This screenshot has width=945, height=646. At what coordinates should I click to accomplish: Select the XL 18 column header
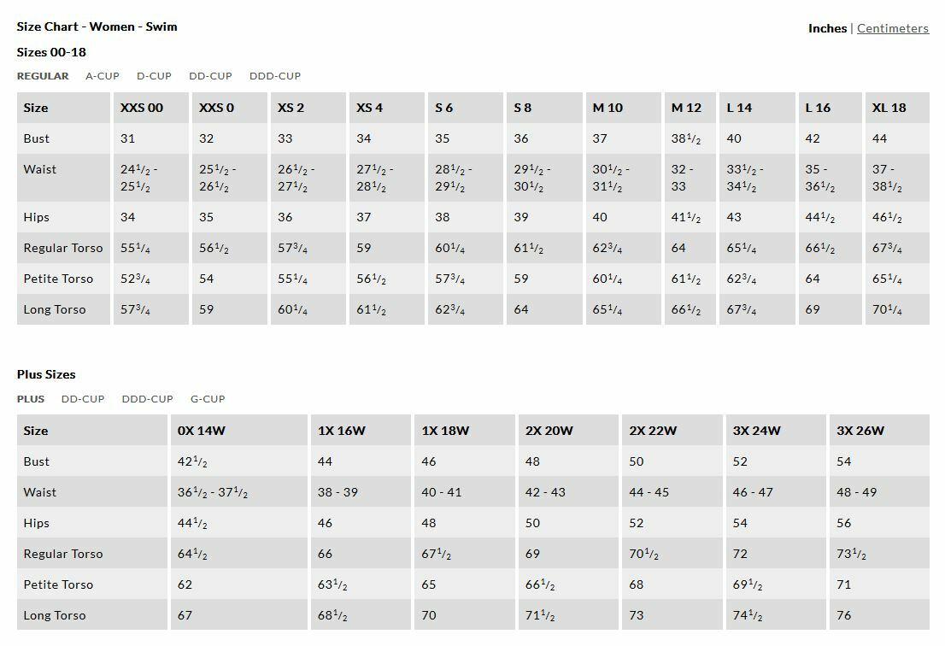click(889, 108)
